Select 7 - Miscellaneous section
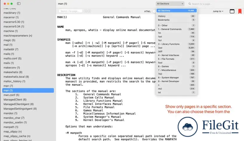The image size is (244, 141). point(177,70)
